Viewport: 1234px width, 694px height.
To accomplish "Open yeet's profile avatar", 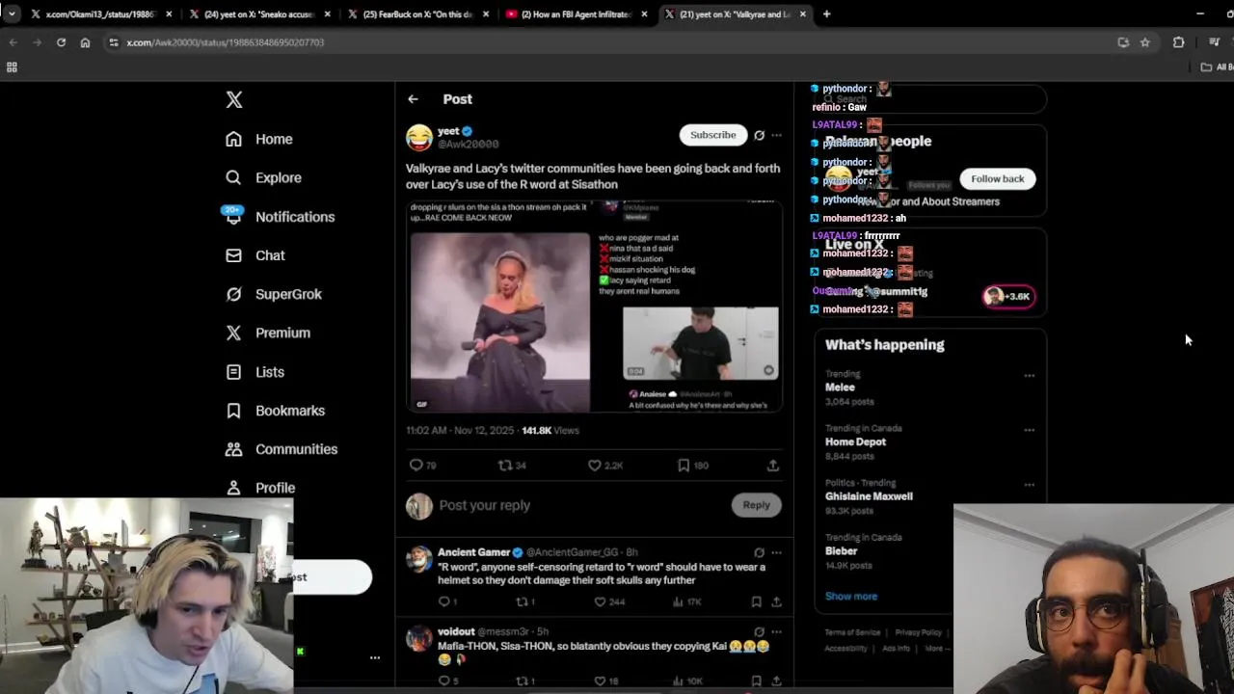I will 419,137.
